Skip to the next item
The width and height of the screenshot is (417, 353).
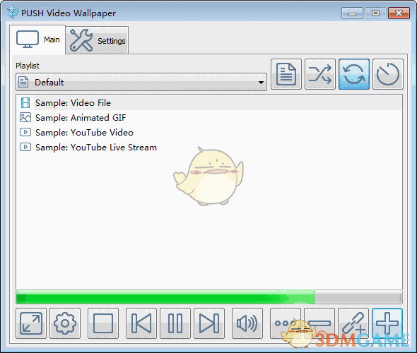209,323
